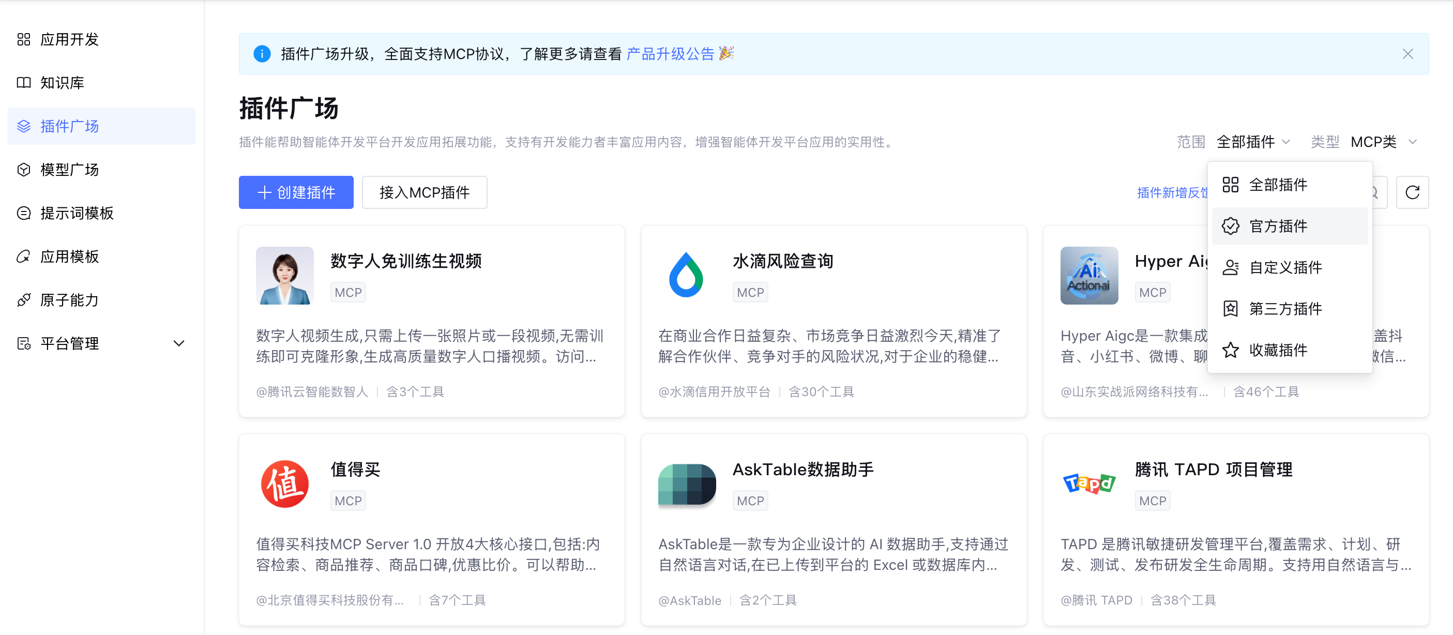The image size is (1453, 635).
Task: Open 知识库 in the sidebar
Action: pyautogui.click(x=62, y=83)
